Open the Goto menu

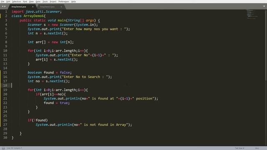pos(38,2)
